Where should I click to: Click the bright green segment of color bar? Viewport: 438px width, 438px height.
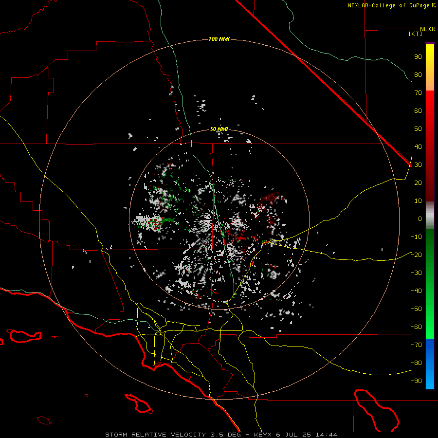click(x=430, y=321)
